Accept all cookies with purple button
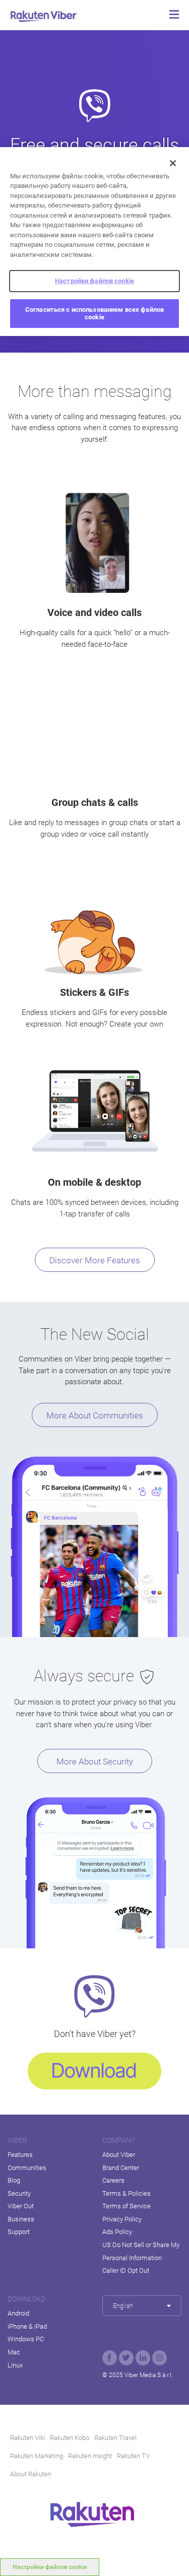This screenshot has height=2576, width=189. pos(94,314)
